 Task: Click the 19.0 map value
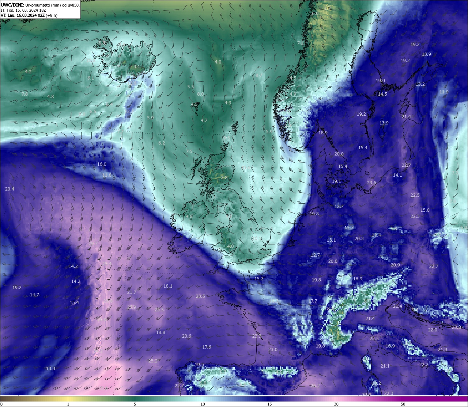pos(380,81)
